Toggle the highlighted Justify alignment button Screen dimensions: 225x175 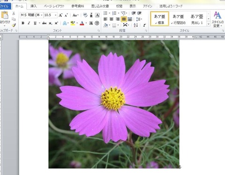pos(124,19)
